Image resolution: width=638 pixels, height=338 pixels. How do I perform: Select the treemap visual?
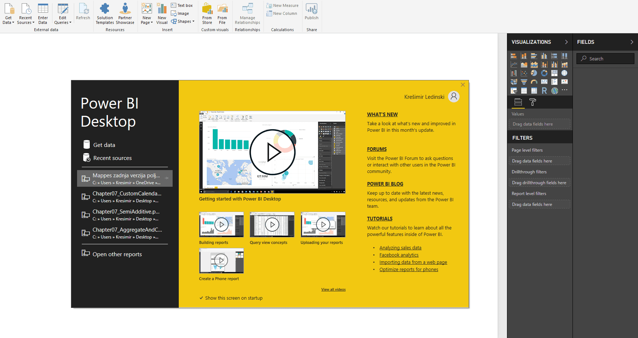(x=554, y=73)
